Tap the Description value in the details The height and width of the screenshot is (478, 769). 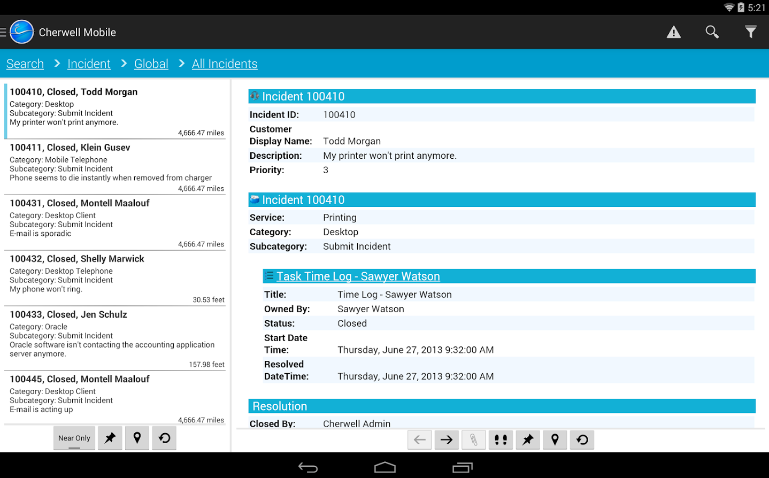coord(390,156)
